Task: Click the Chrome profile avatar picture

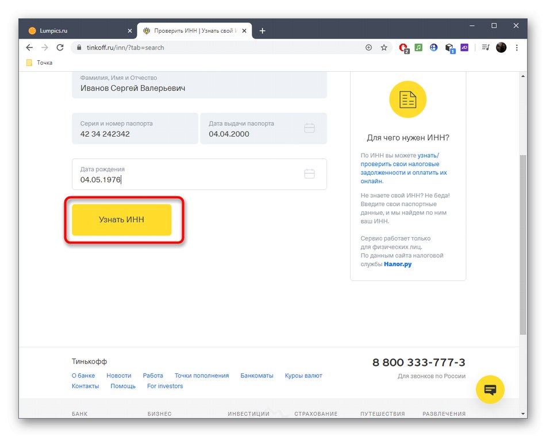Action: tap(501, 48)
